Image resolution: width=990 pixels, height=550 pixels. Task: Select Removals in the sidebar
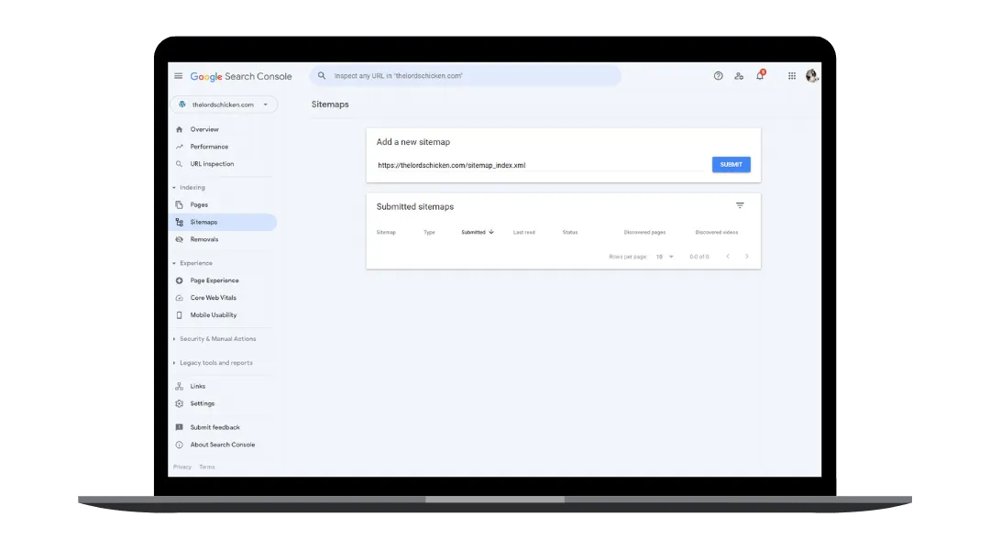pyautogui.click(x=203, y=239)
